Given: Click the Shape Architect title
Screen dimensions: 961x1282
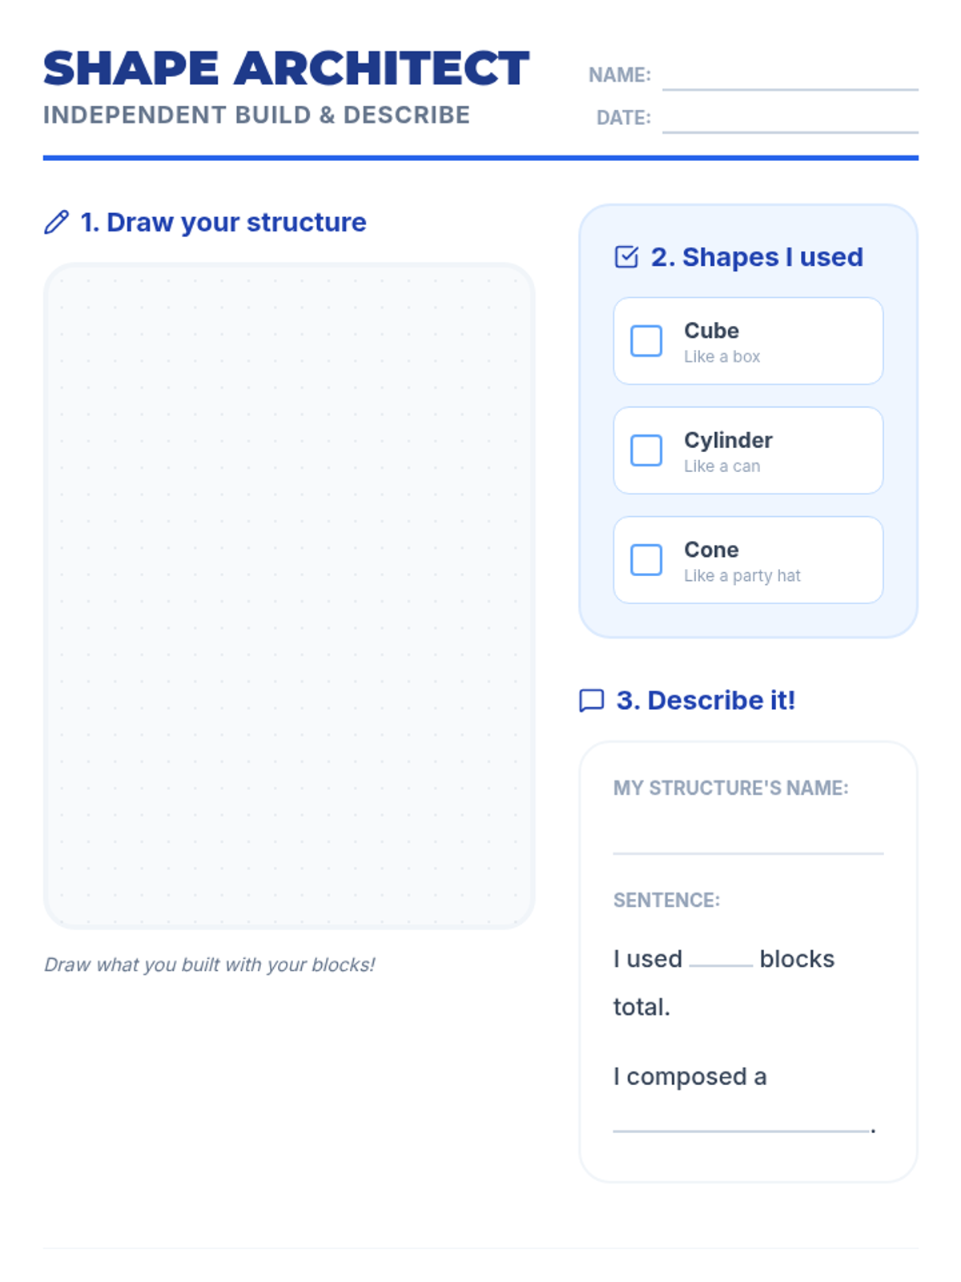Looking at the screenshot, I should coord(286,68).
